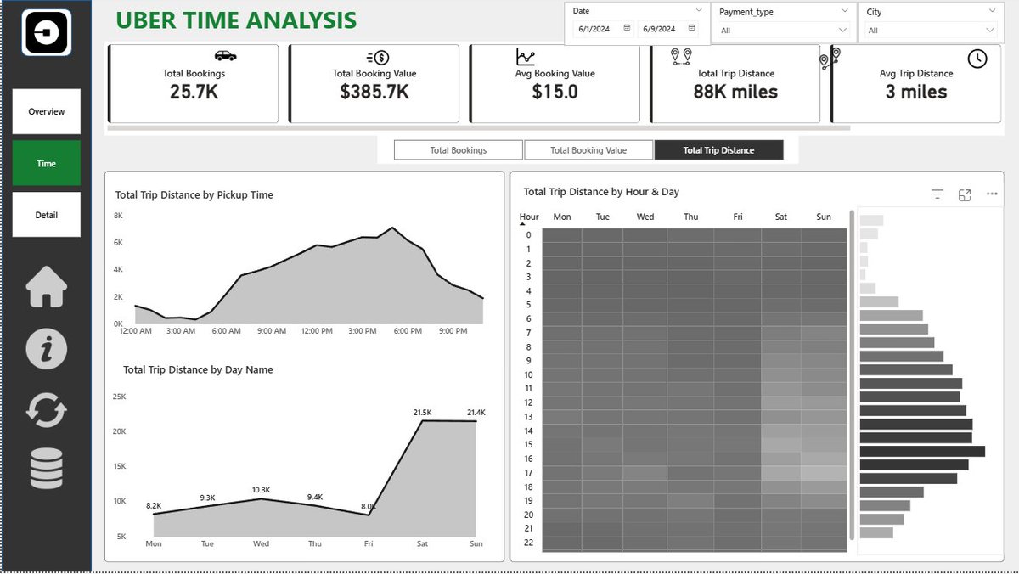Open focus mode icon on heatmap visual
The height and width of the screenshot is (574, 1019).
point(965,194)
